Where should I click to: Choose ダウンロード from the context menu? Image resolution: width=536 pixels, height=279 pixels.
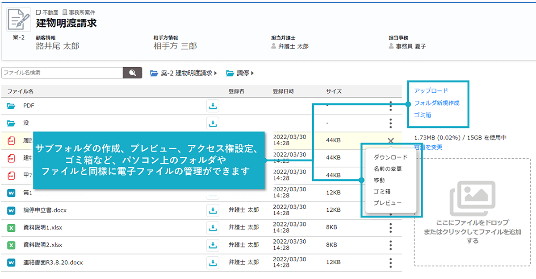(x=391, y=157)
